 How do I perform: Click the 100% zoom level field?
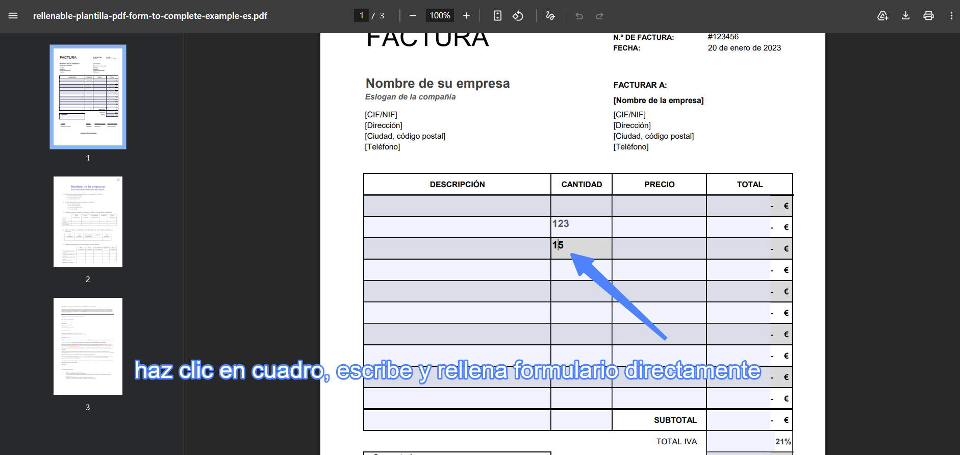coord(440,16)
